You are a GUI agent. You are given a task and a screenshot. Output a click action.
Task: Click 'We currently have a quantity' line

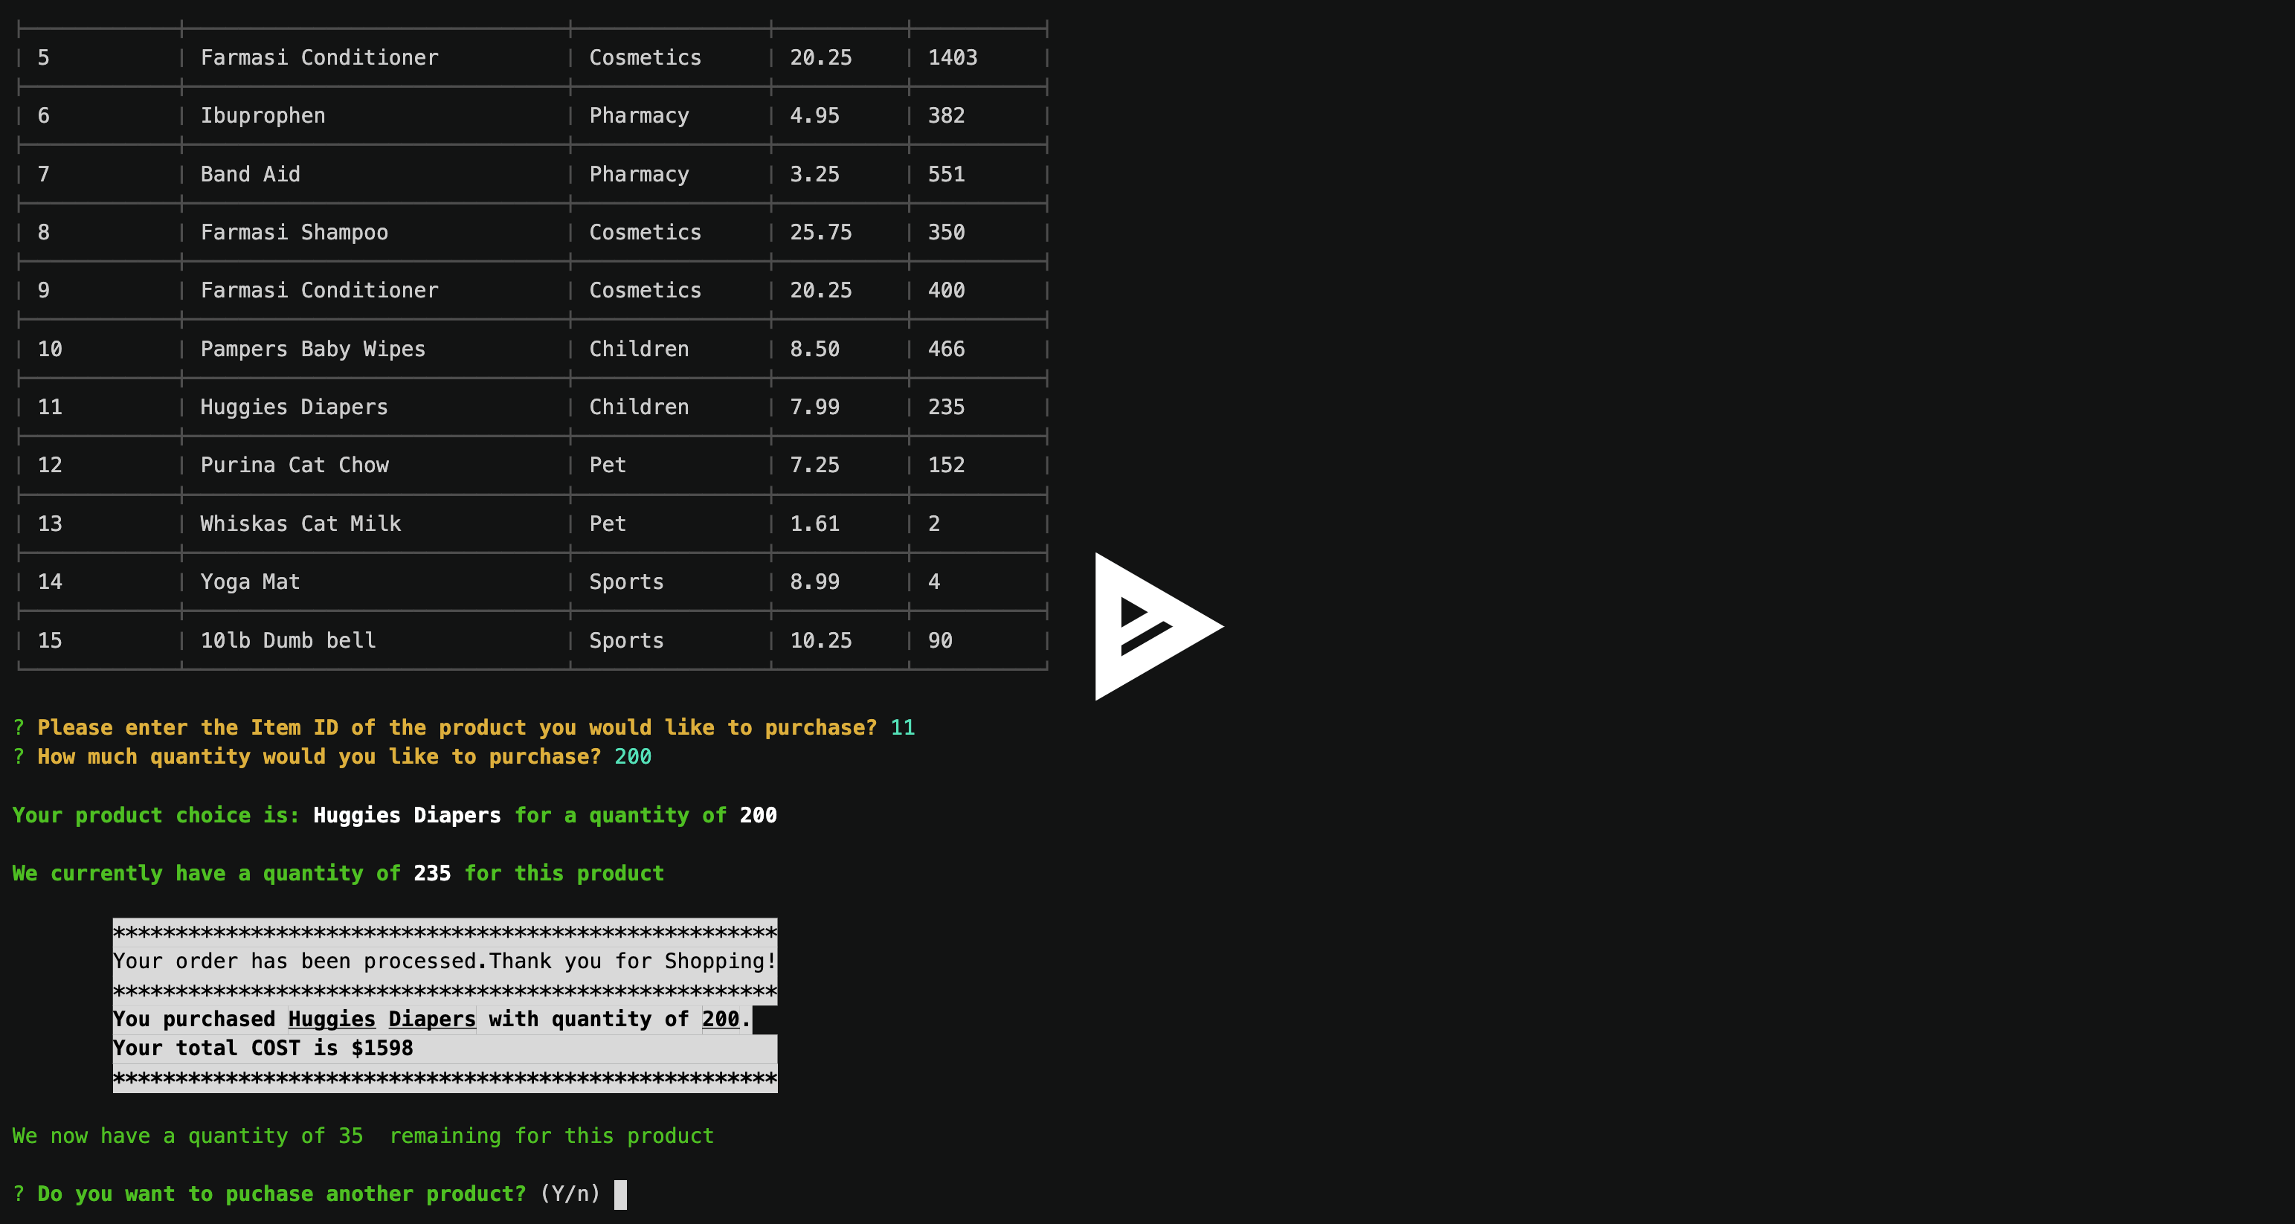[338, 873]
